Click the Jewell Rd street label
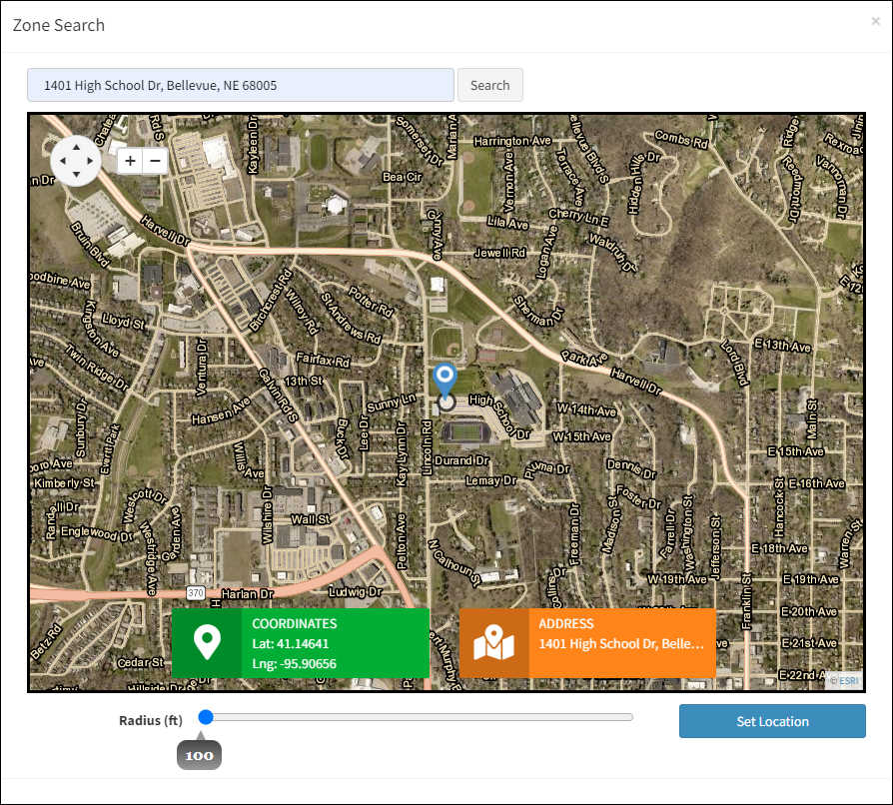This screenshot has width=893, height=805. [500, 253]
